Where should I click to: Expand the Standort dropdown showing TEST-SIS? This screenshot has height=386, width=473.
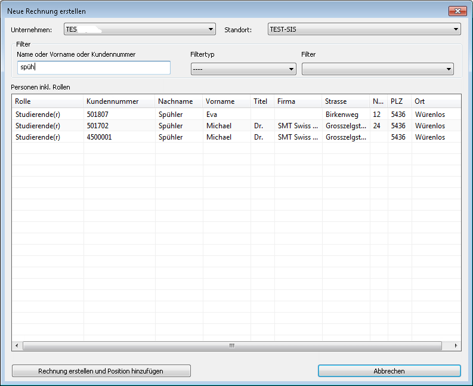[364, 29]
